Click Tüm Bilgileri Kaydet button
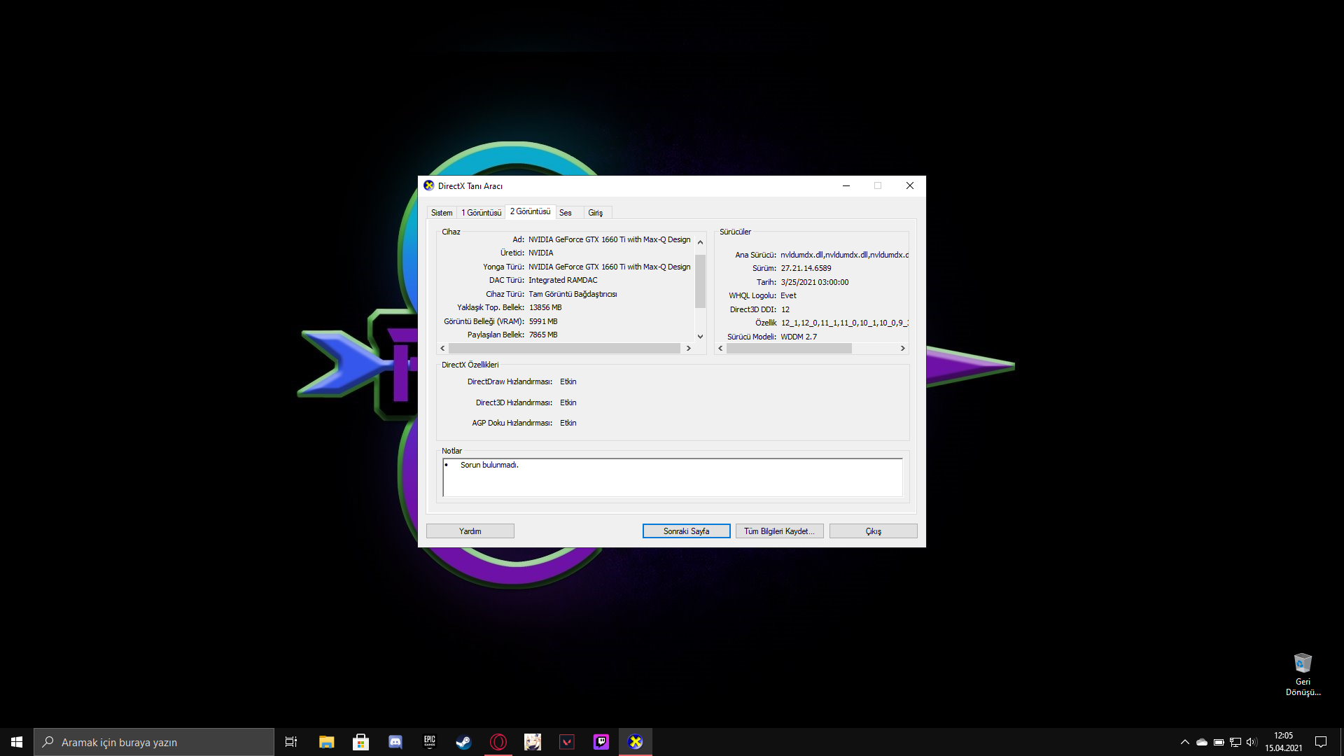This screenshot has height=756, width=1344. click(779, 531)
